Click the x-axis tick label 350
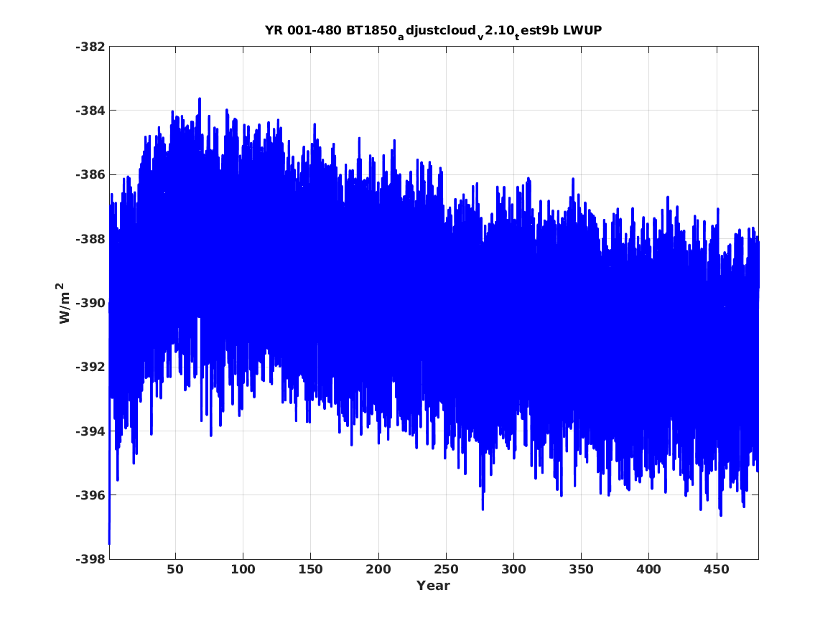The width and height of the screenshot is (838, 628). [x=581, y=569]
